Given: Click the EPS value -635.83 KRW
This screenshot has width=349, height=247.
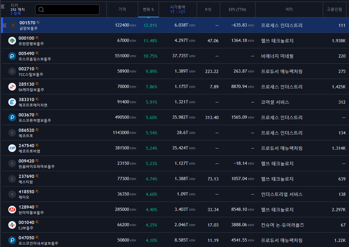Looking at the screenshot, I should click(242, 25).
